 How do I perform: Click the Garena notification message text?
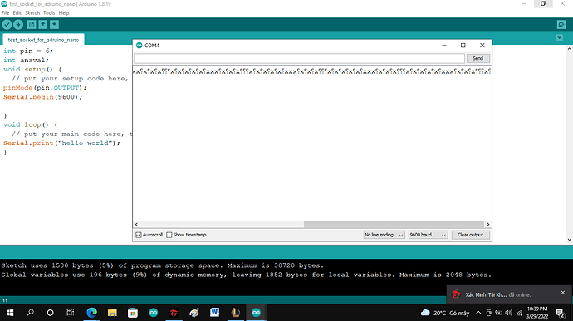coord(498,294)
